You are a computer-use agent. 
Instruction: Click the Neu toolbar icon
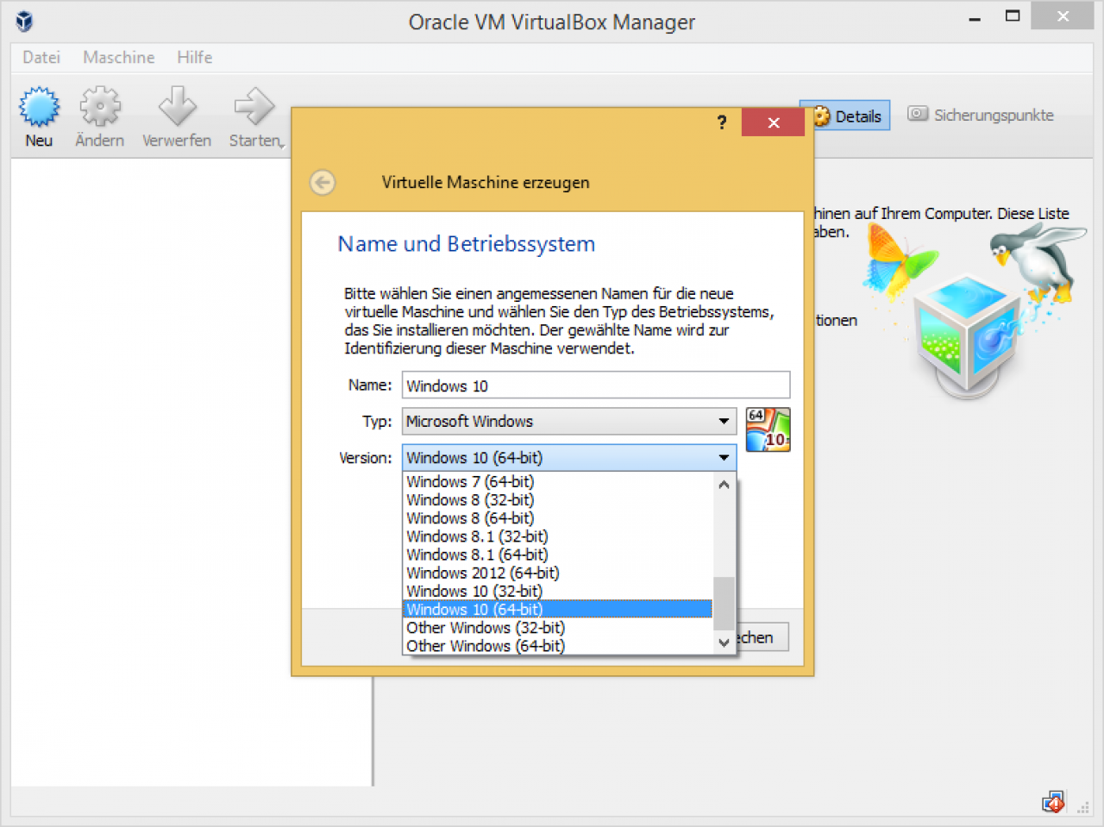pyautogui.click(x=39, y=107)
